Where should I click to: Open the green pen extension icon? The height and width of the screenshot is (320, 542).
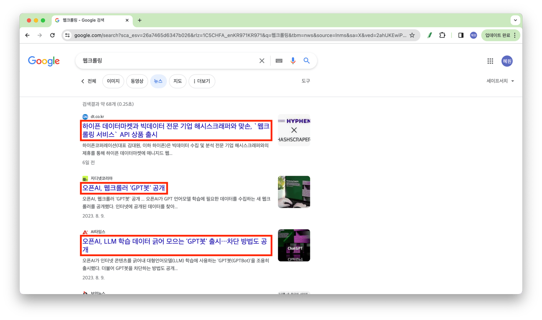pos(429,35)
